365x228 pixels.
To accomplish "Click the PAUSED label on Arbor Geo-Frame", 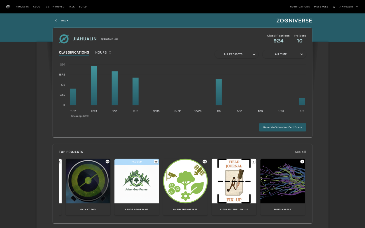I will pos(137,162).
